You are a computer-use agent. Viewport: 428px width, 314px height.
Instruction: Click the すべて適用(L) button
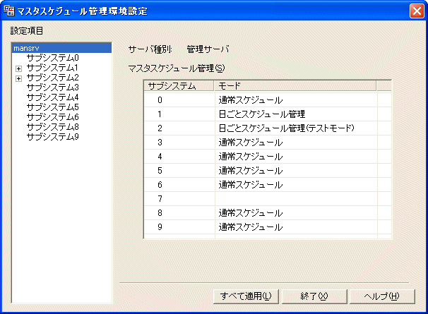(246, 296)
